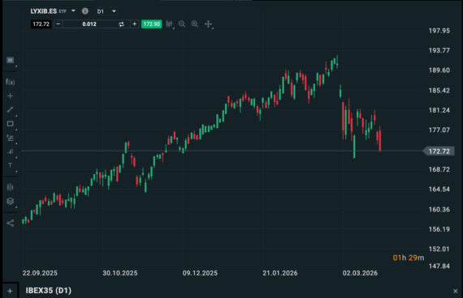Open the chart layout rectangle icon

(11, 60)
